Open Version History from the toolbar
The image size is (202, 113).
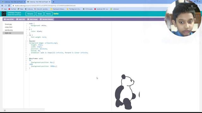pyautogui.click(x=46, y=19)
